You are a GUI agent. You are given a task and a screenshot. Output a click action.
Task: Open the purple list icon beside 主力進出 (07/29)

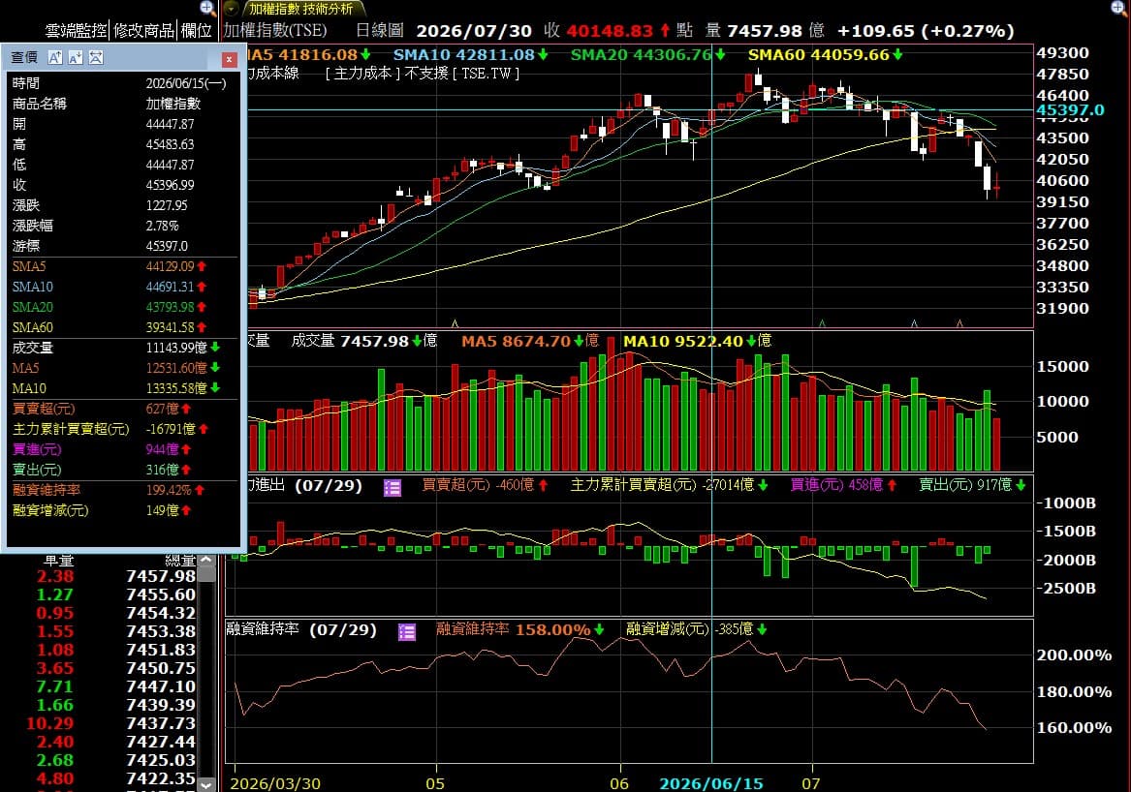click(393, 488)
